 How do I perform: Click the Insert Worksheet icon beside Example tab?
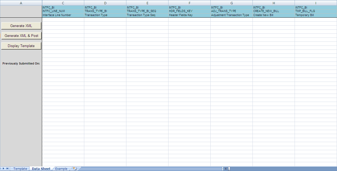point(75,169)
